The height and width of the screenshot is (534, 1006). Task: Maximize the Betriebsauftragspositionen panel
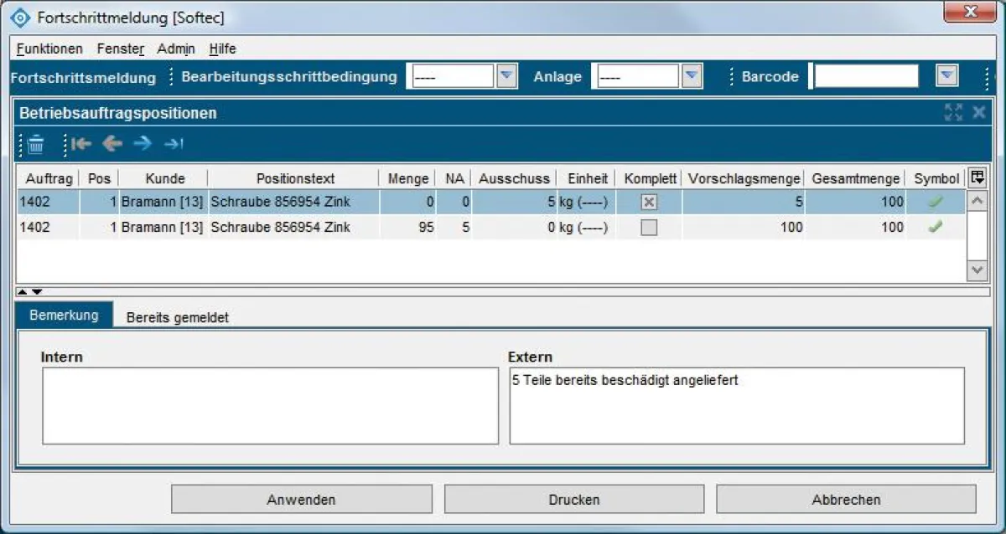tap(952, 111)
